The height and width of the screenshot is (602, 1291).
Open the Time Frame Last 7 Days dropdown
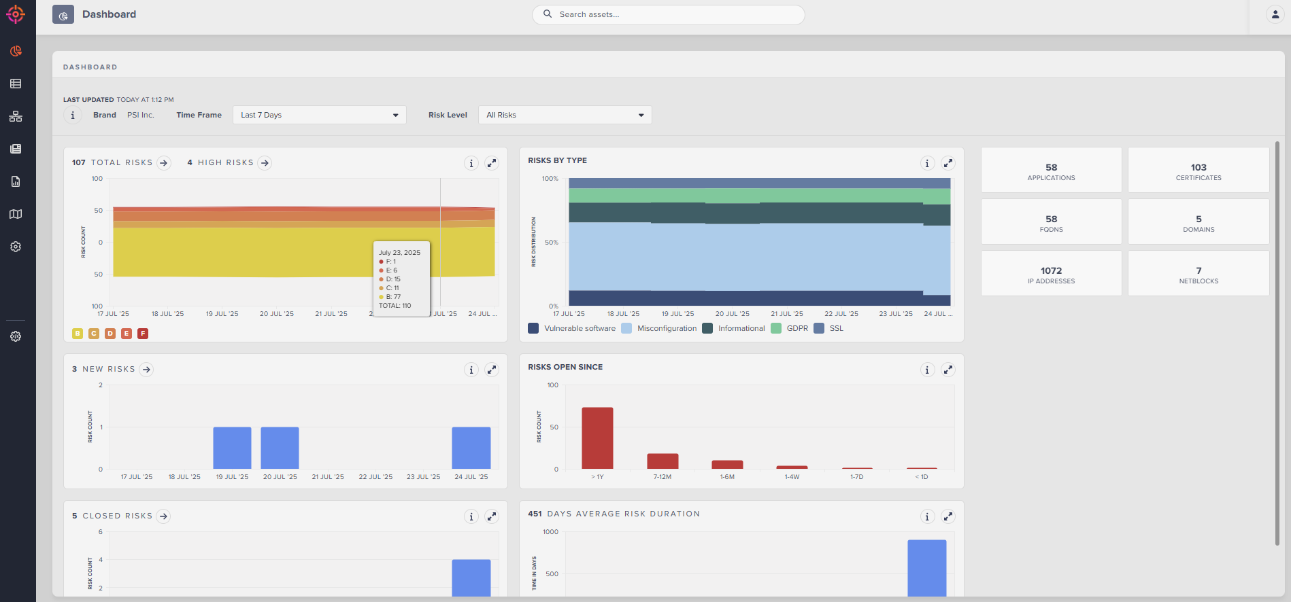320,115
